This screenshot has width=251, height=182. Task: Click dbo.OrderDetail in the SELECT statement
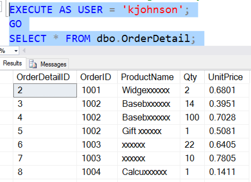pyautogui.click(x=143, y=38)
